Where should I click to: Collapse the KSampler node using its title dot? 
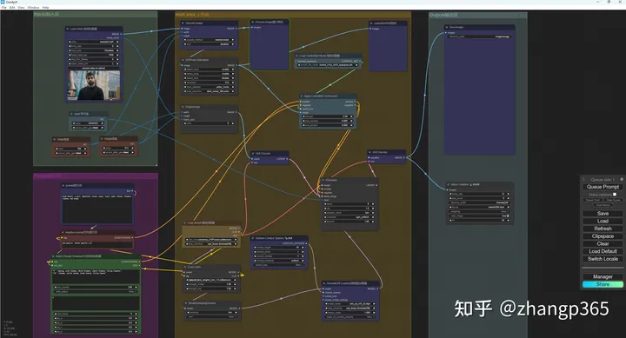click(323, 180)
